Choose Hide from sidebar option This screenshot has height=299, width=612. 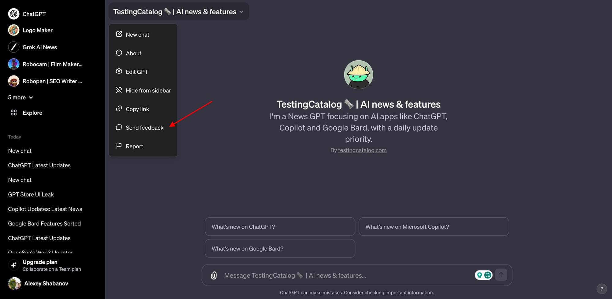tap(143, 90)
